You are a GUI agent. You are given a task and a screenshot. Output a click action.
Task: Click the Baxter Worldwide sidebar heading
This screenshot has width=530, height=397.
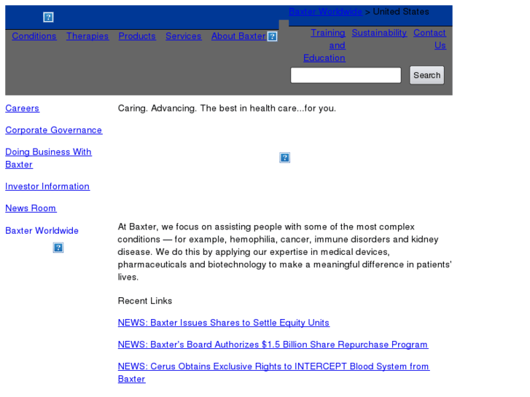click(x=42, y=230)
